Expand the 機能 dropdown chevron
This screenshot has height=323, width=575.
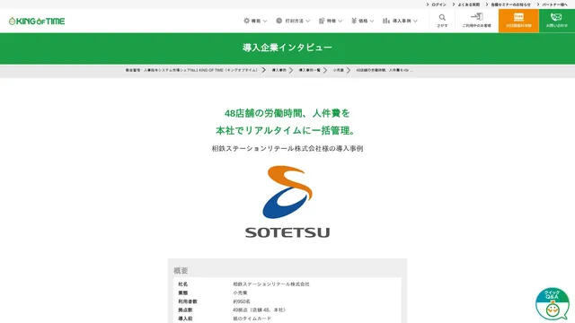[x=265, y=22]
